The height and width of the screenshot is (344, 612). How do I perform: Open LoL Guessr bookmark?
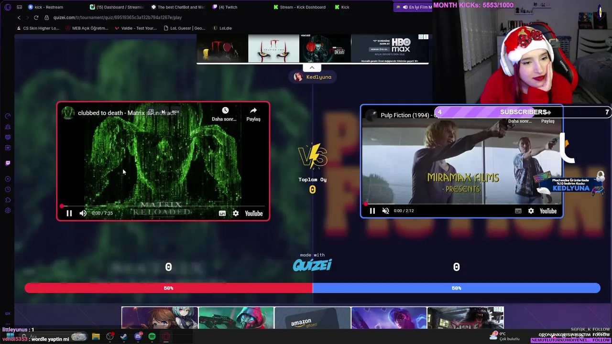(x=185, y=28)
